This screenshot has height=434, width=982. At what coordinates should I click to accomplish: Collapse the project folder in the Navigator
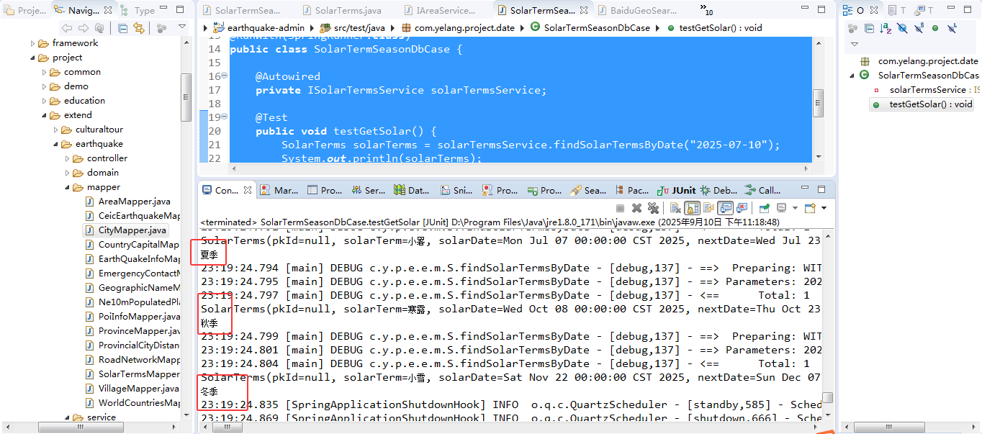pyautogui.click(x=33, y=58)
